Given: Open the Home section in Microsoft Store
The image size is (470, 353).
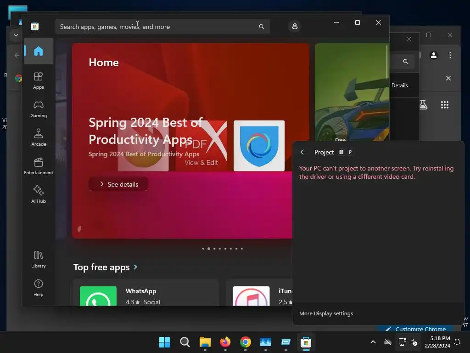Looking at the screenshot, I should (39, 51).
